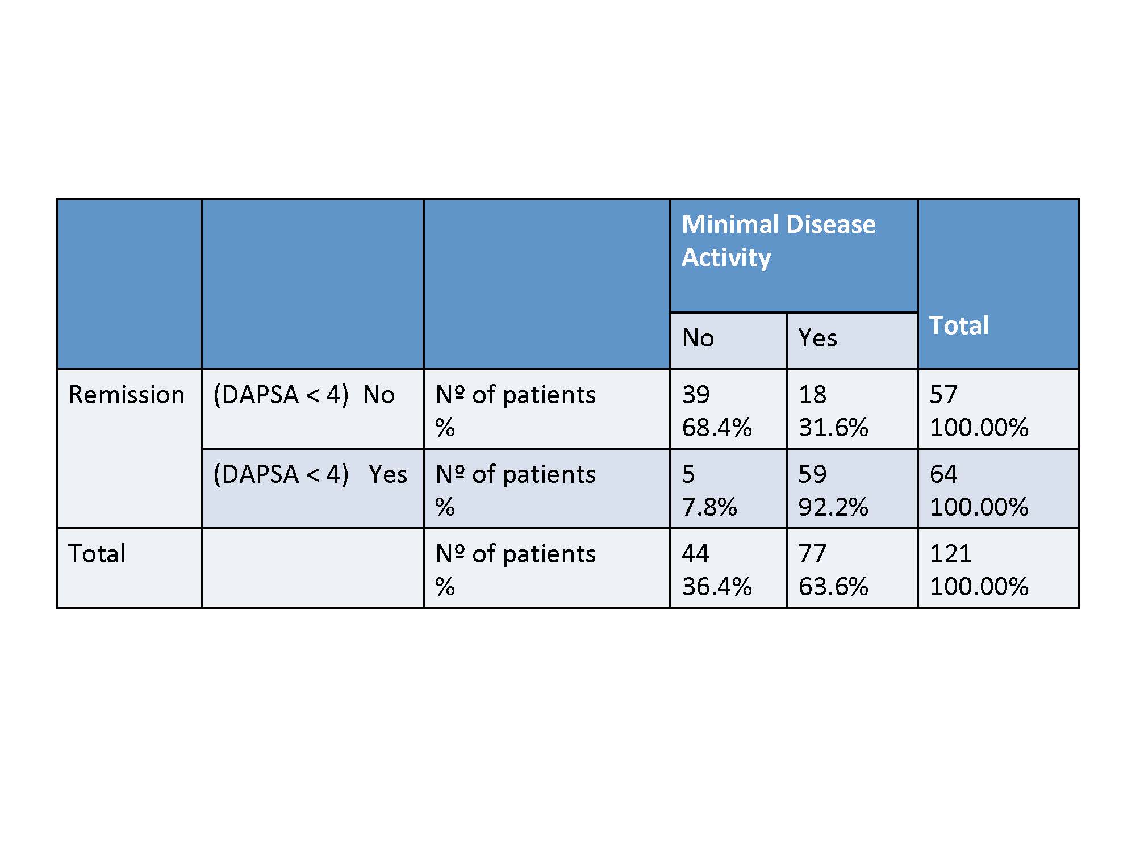Select the 7.8% percentage value
Viewport: 1136px width, 852px height.
[x=709, y=507]
